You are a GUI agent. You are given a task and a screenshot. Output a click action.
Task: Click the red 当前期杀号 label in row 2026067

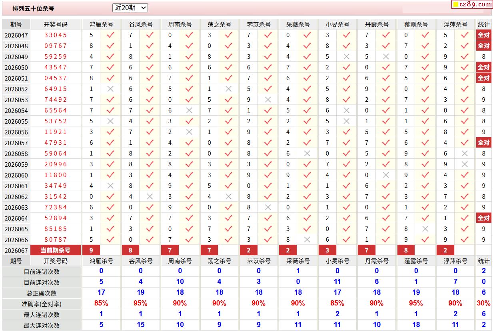coord(56,250)
